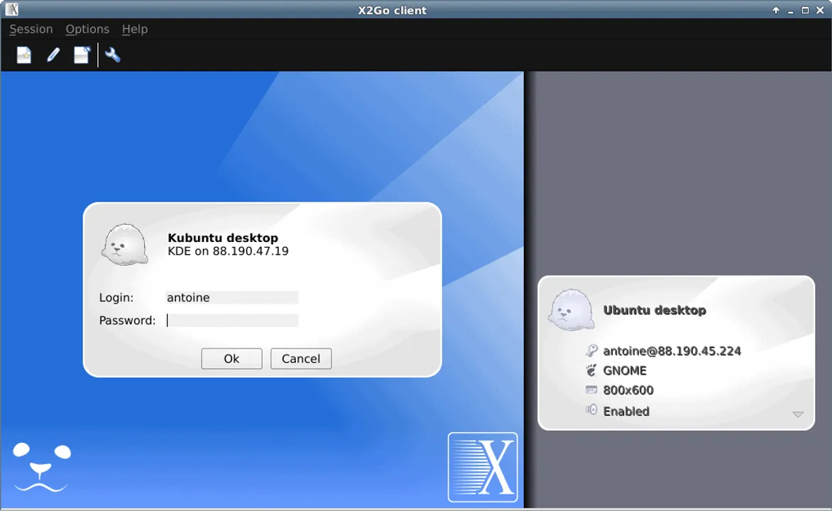Open the Help menu

(135, 29)
